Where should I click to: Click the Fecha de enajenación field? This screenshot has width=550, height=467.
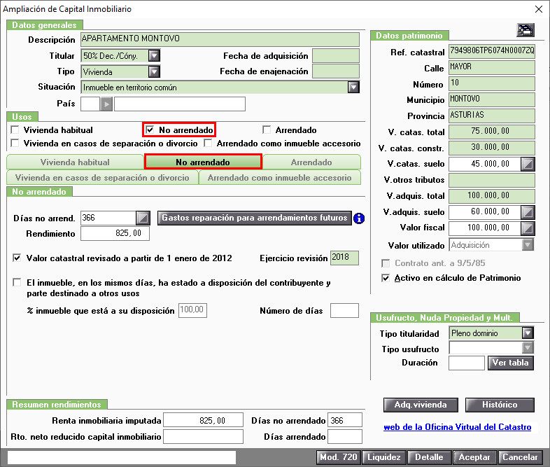click(x=336, y=71)
